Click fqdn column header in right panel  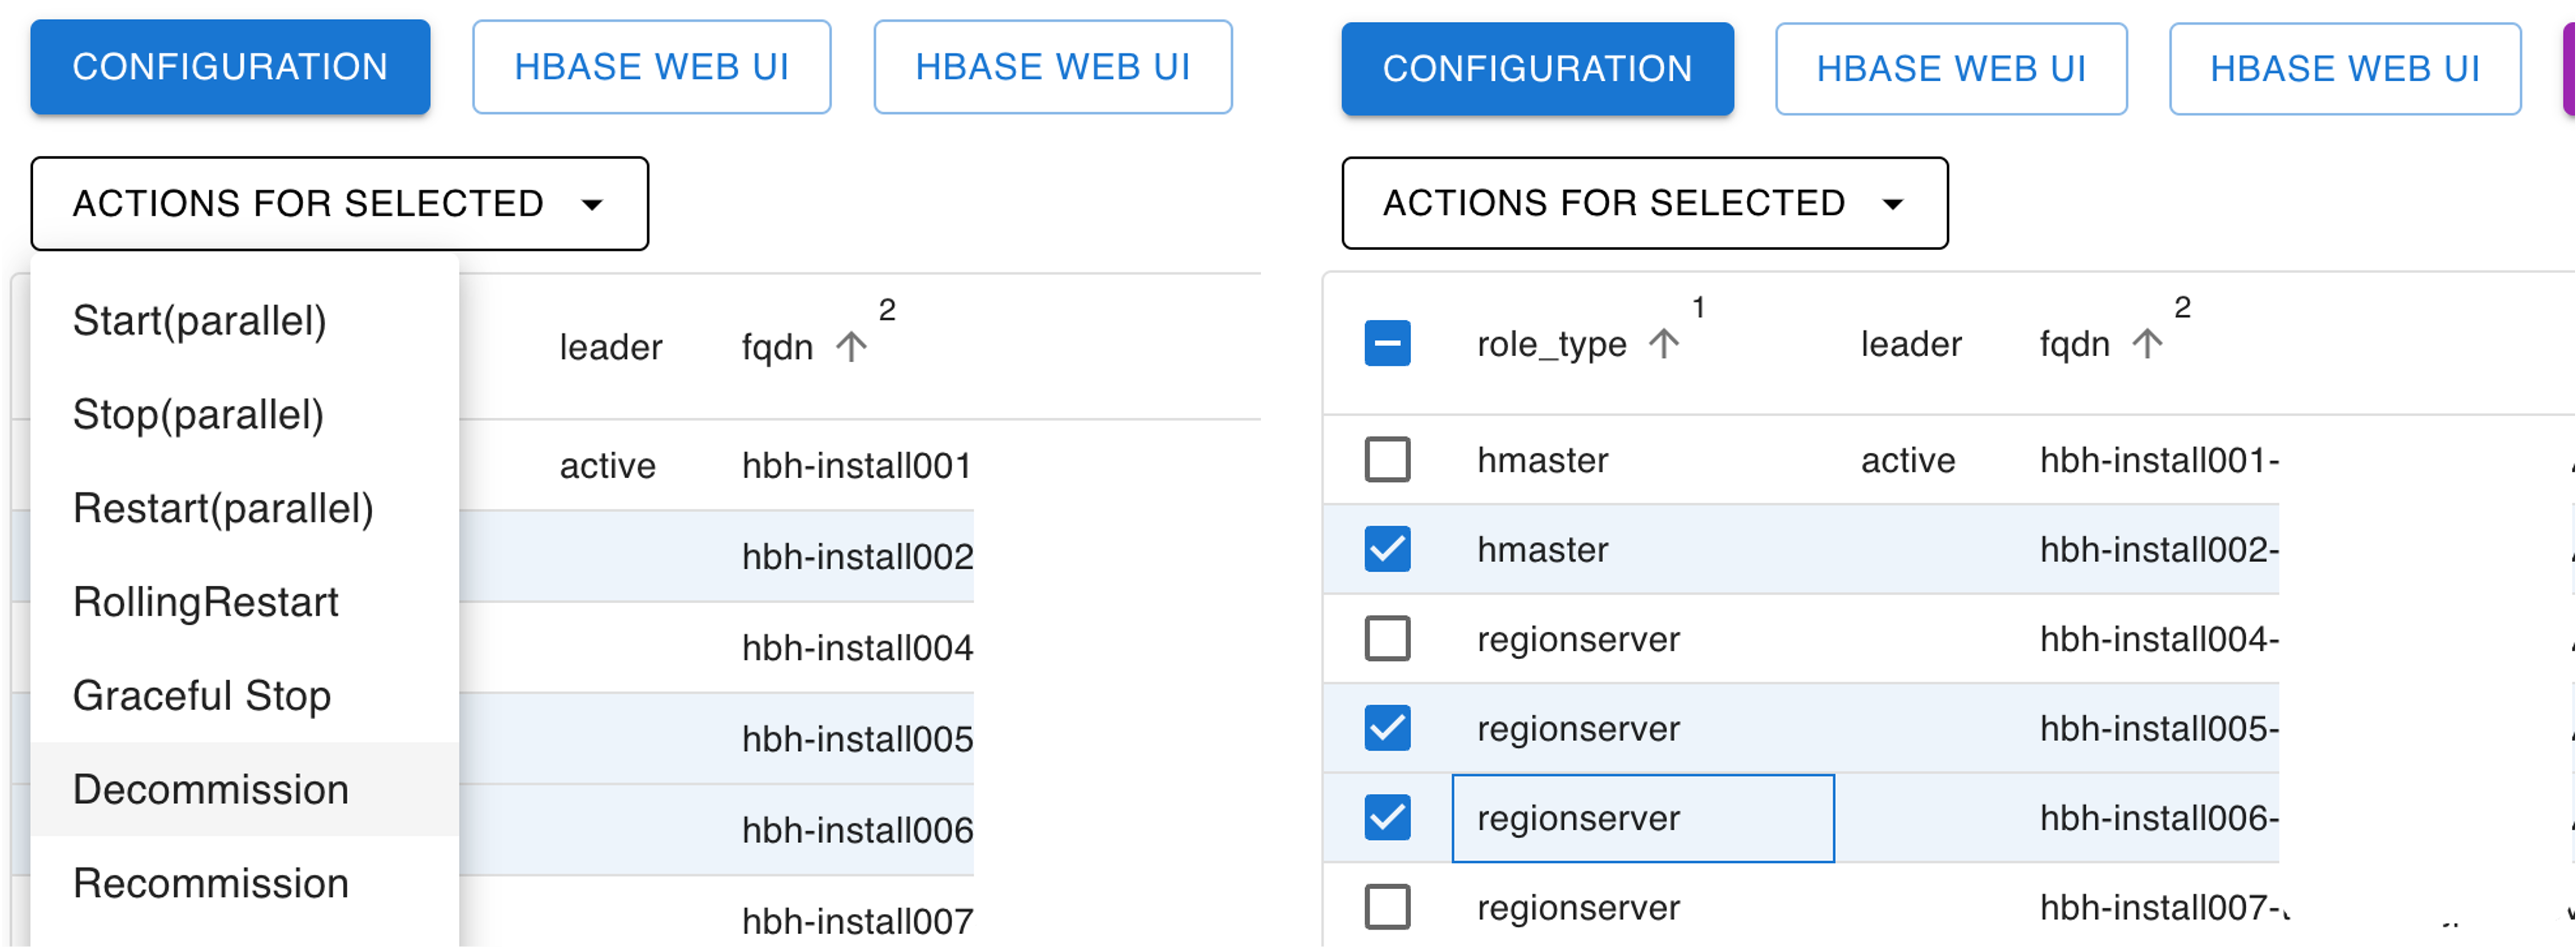(x=2075, y=344)
